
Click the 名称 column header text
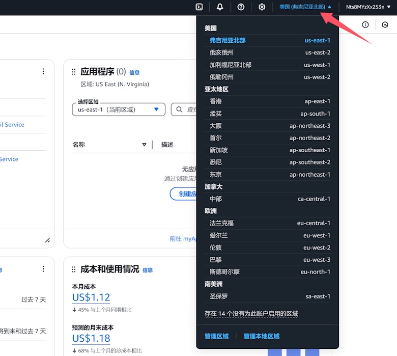79,145
